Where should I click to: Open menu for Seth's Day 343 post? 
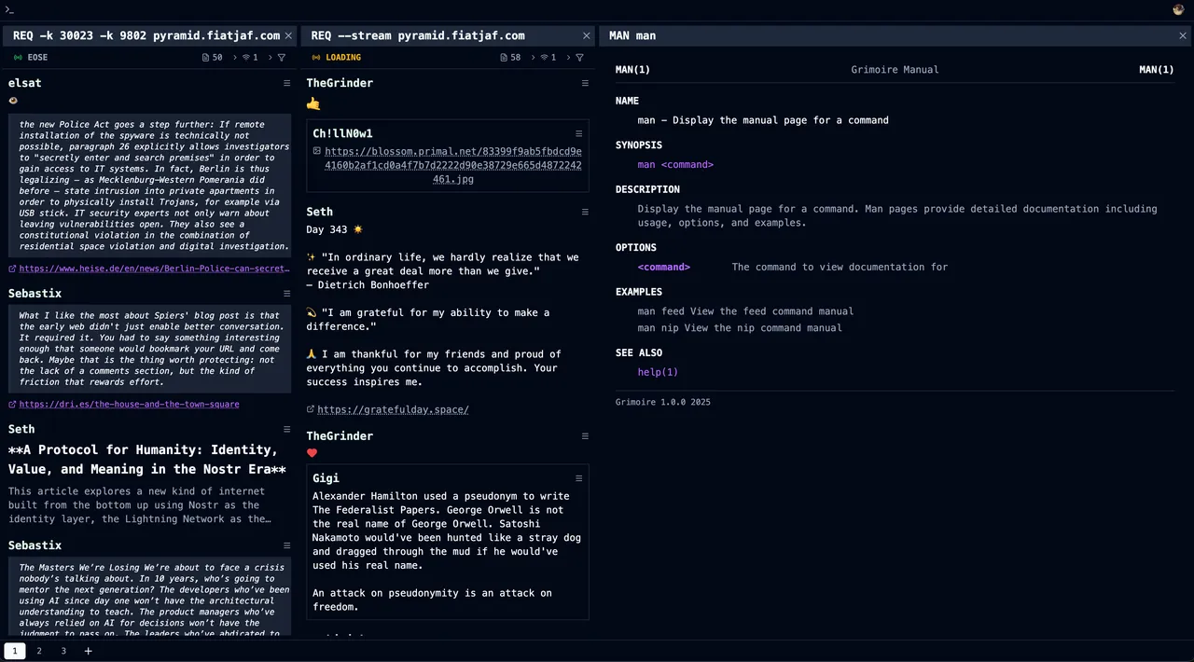tap(585, 212)
